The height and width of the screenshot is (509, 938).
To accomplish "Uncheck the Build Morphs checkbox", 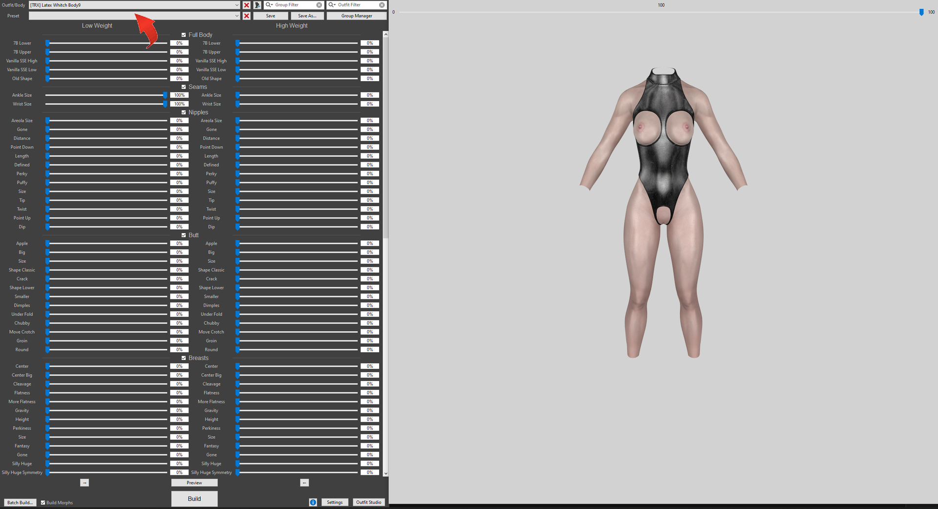I will tap(43, 503).
